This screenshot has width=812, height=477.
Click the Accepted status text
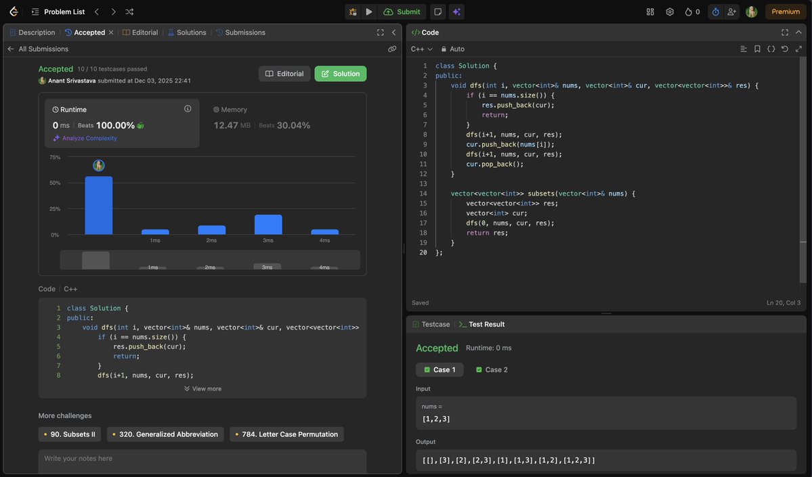tap(56, 69)
